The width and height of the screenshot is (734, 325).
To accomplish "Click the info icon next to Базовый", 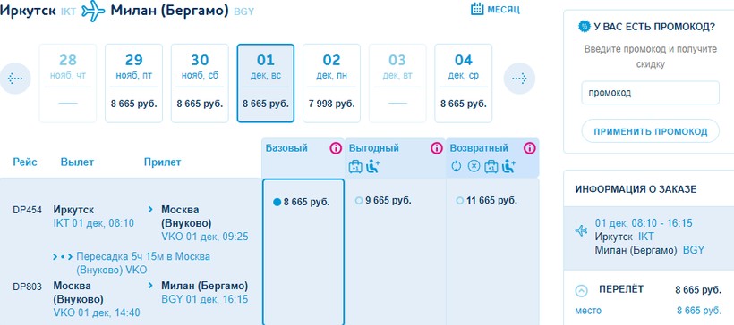I will tap(336, 148).
